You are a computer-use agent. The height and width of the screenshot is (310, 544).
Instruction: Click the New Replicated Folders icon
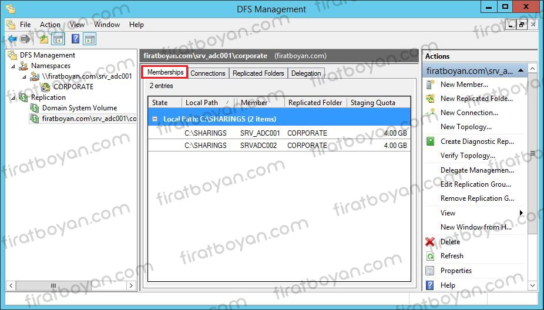(x=430, y=99)
